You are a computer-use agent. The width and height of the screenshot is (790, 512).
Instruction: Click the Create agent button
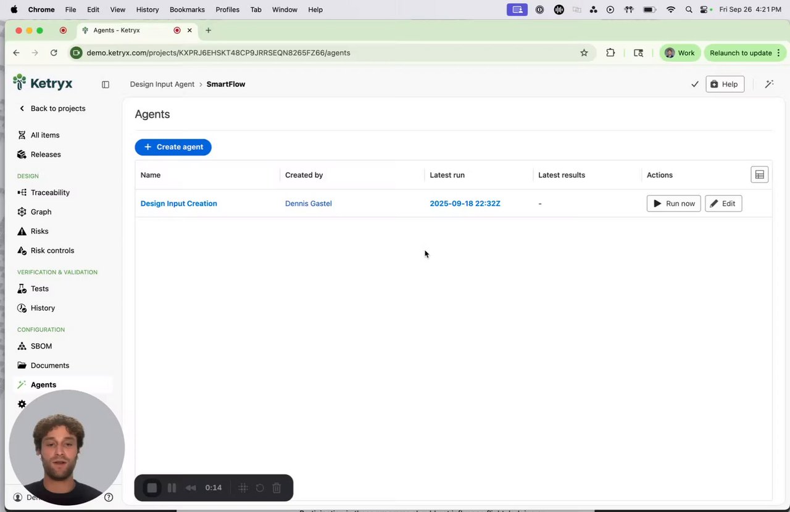click(173, 147)
